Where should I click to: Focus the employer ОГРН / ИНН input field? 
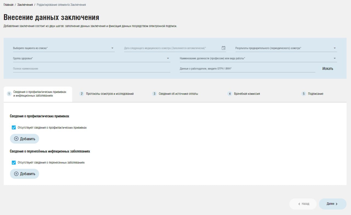tap(247, 69)
